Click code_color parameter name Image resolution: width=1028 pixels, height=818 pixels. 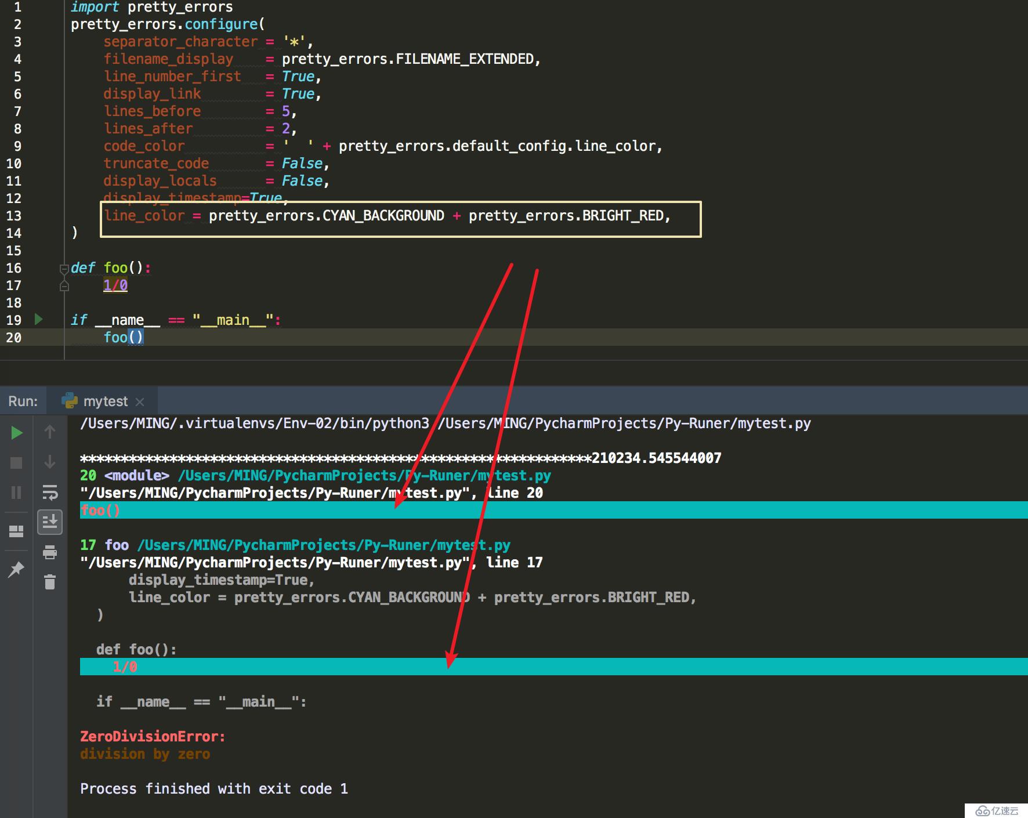144,146
